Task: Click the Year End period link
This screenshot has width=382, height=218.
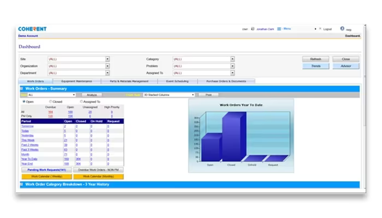Action: tap(27, 163)
